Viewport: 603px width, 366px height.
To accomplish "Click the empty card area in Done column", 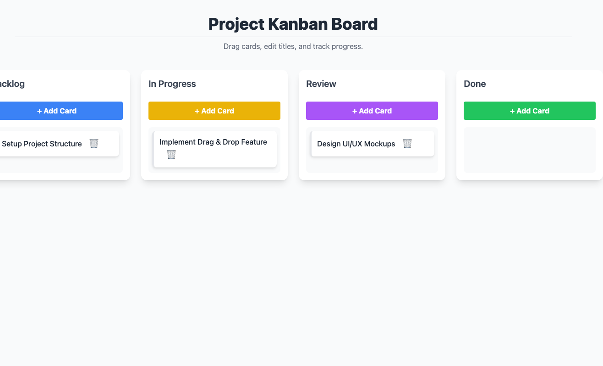I will 530,150.
